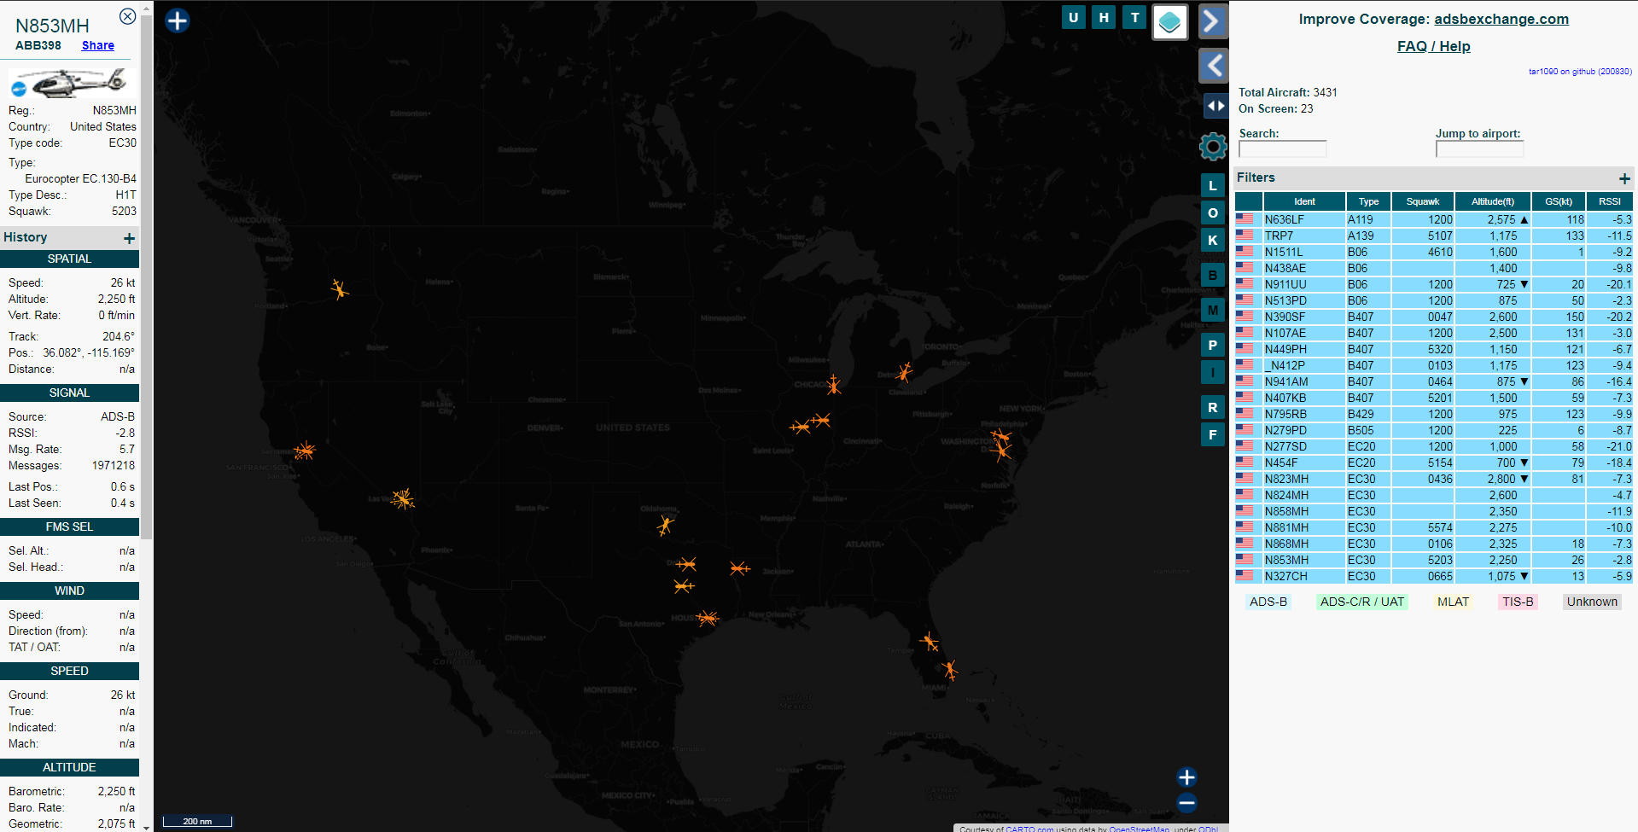Click the Jump to airport field

coord(1479,149)
